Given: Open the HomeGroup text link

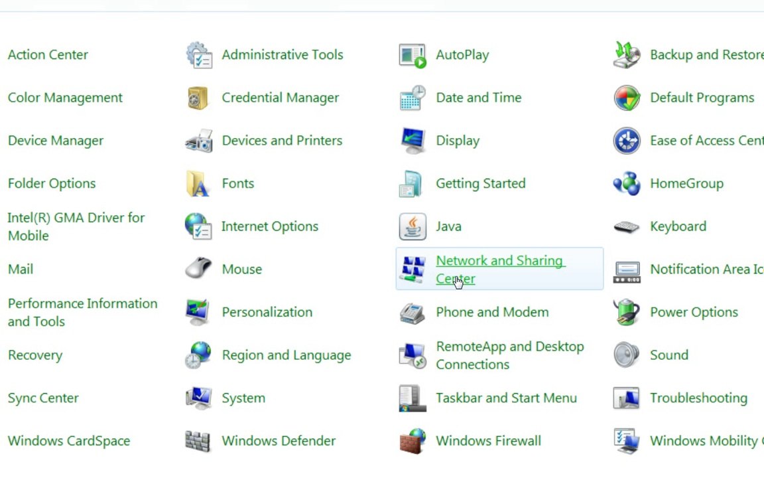Looking at the screenshot, I should tap(686, 184).
